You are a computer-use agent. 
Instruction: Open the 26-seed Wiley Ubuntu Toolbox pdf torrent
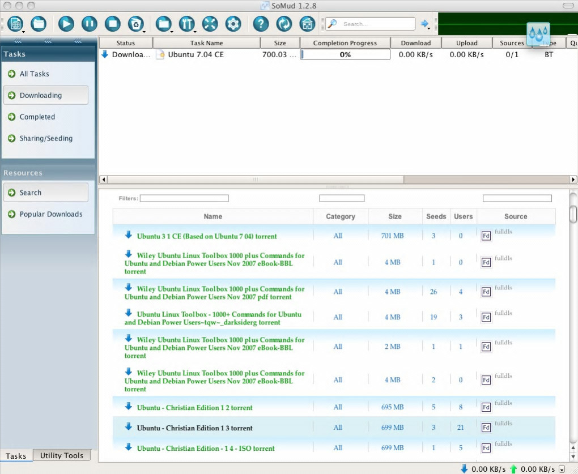pyautogui.click(x=215, y=293)
